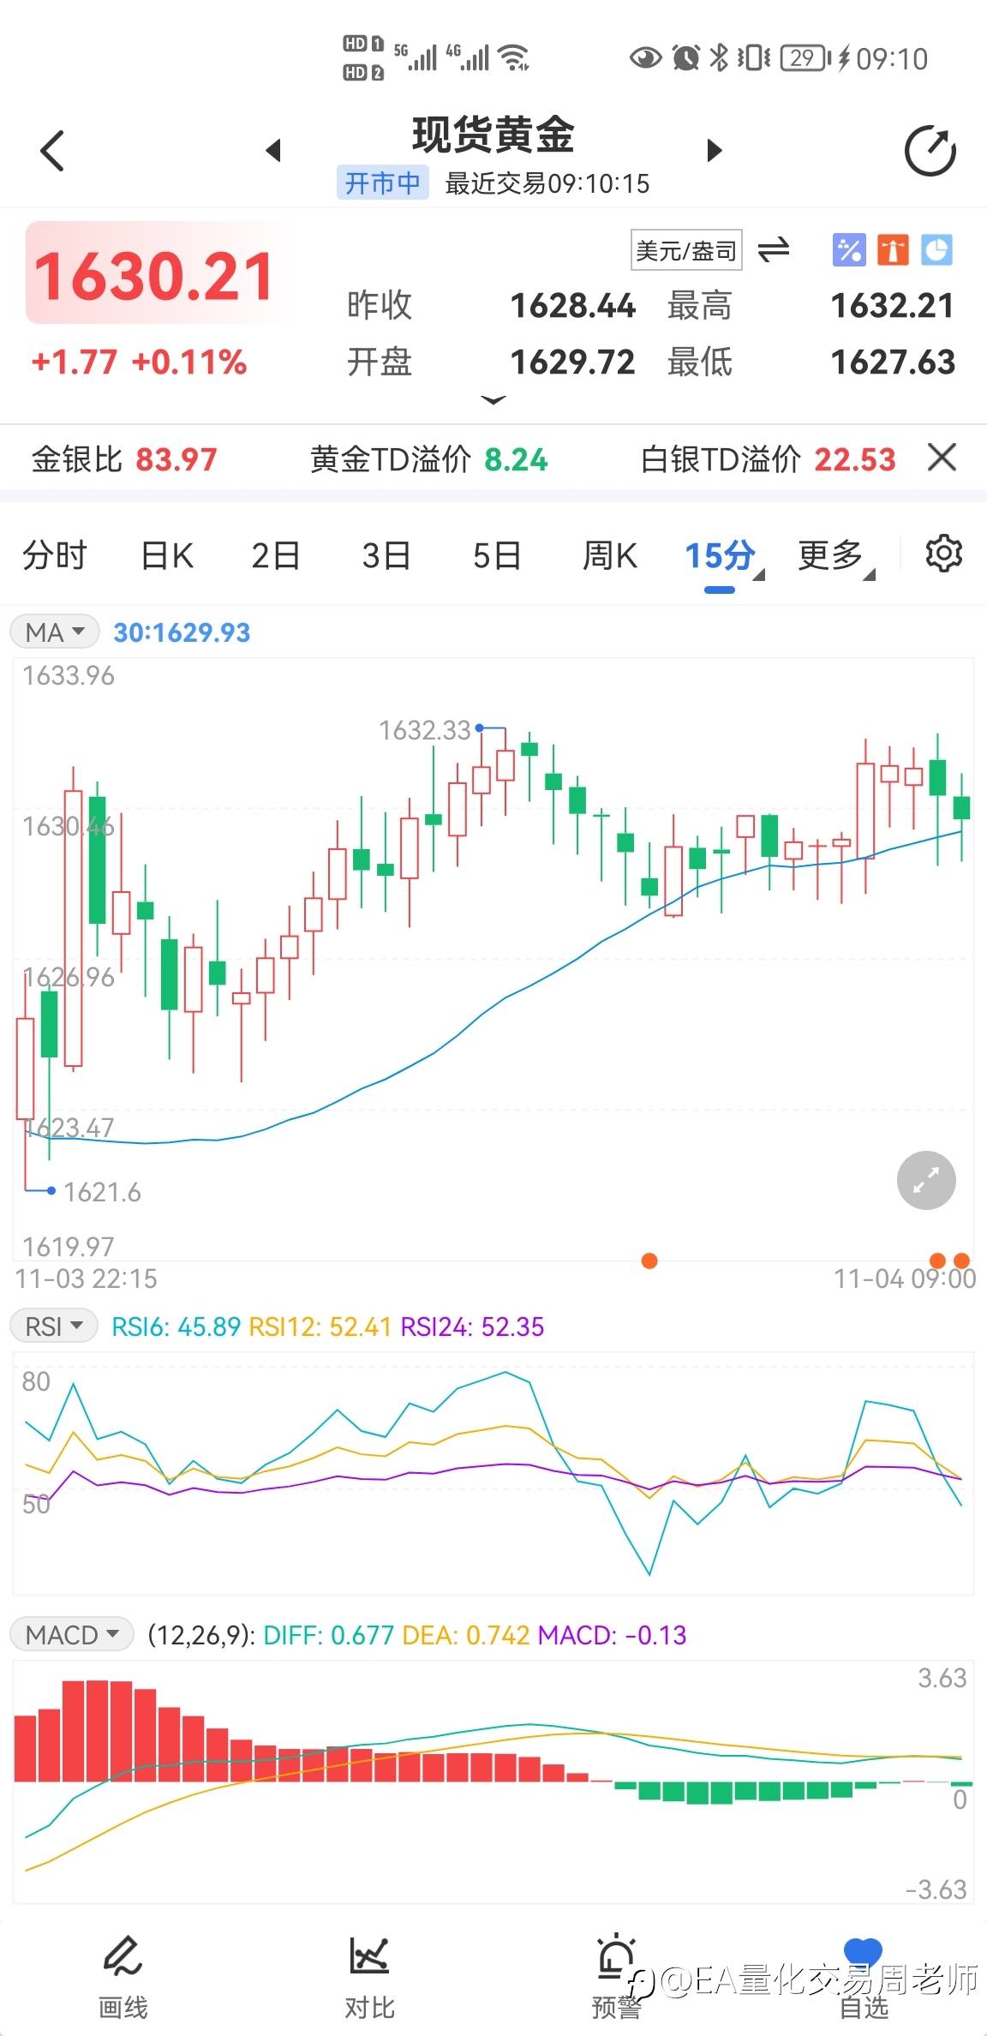Tap the 黄金TD溢价 8.24 entry

428,459
